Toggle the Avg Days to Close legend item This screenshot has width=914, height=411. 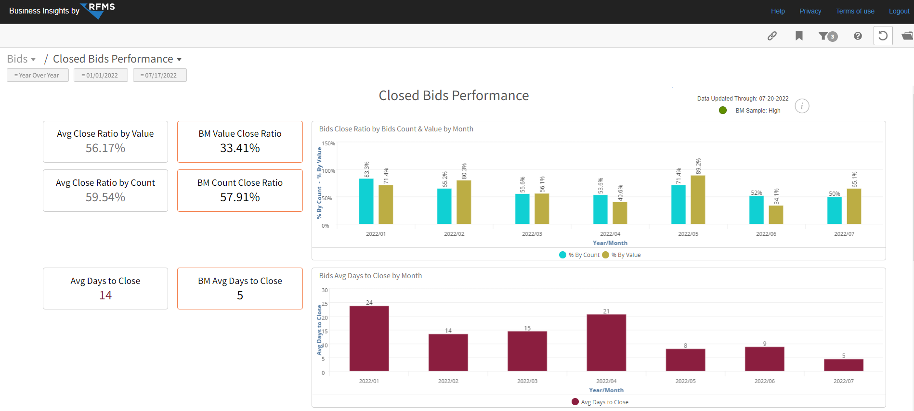(600, 402)
